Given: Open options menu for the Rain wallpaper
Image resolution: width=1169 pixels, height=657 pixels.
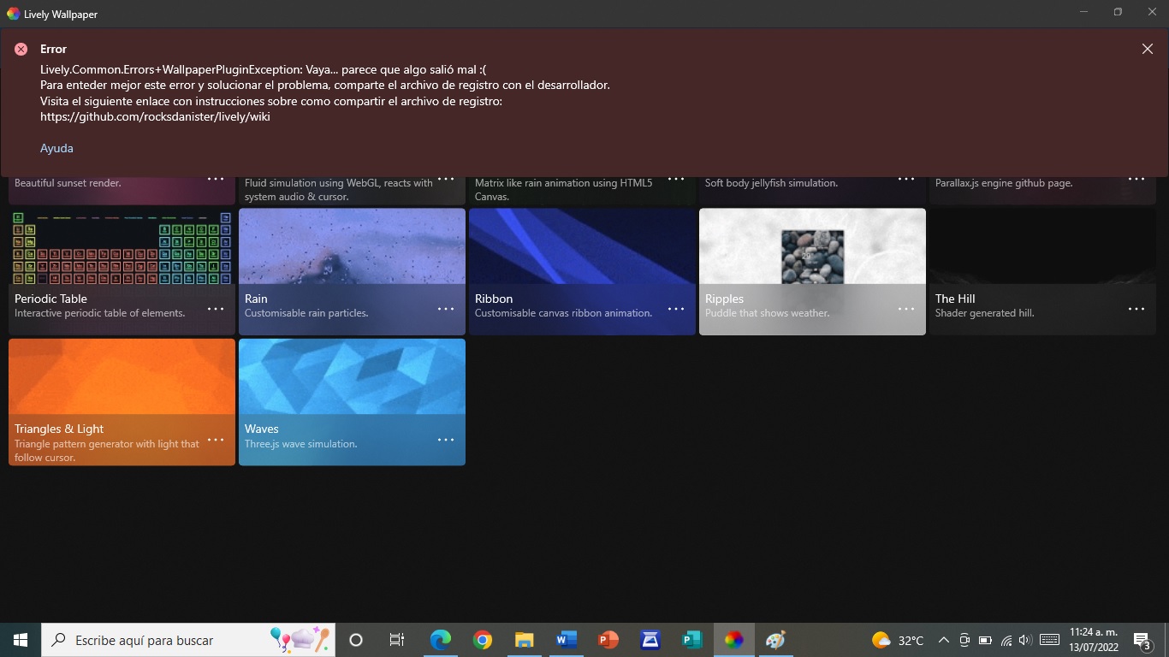Looking at the screenshot, I should click(x=445, y=309).
